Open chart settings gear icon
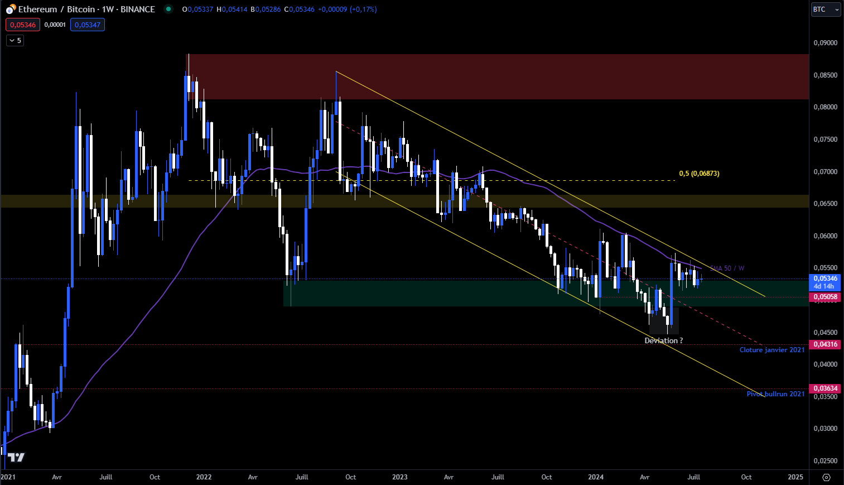Image resolution: width=844 pixels, height=485 pixels. point(826,477)
